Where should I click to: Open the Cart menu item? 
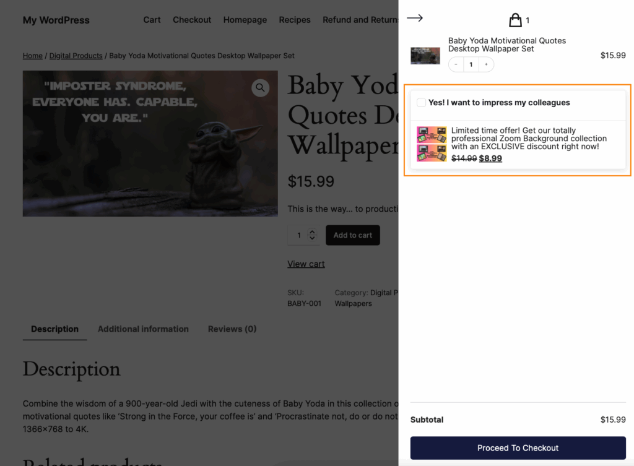pyautogui.click(x=152, y=20)
